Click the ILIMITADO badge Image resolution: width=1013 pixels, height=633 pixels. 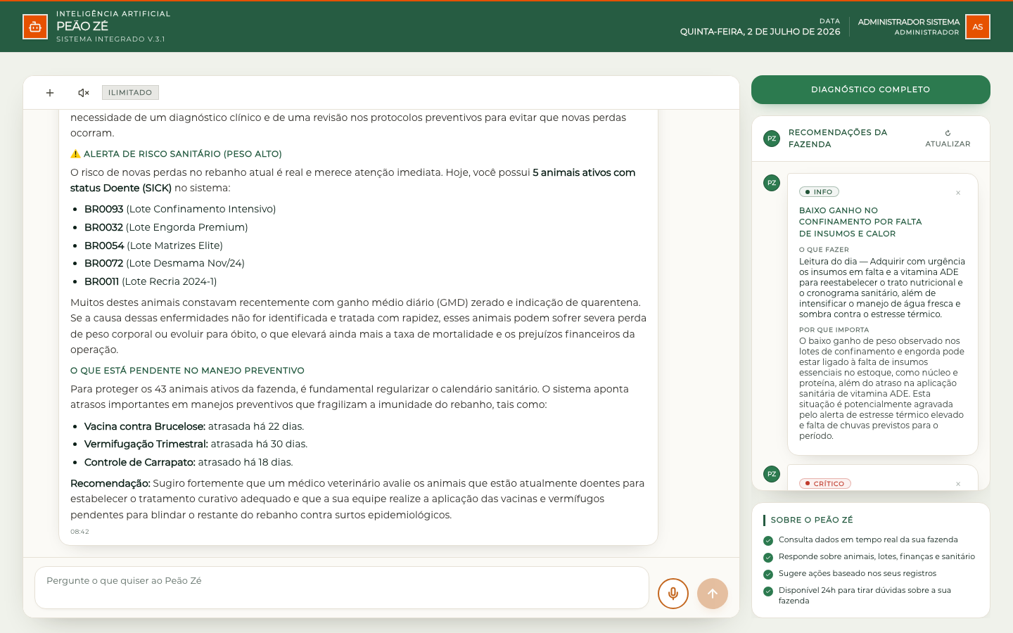click(x=130, y=93)
